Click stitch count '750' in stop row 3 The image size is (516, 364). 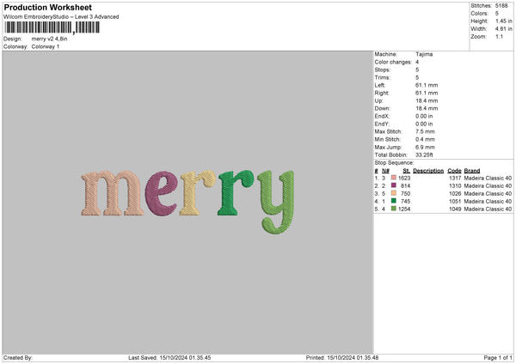coord(406,193)
